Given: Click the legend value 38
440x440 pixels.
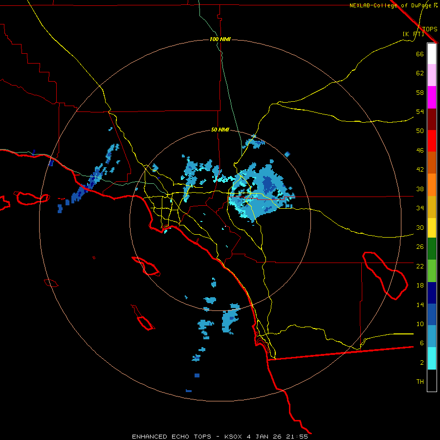Looking at the screenshot, I should click(x=420, y=189).
